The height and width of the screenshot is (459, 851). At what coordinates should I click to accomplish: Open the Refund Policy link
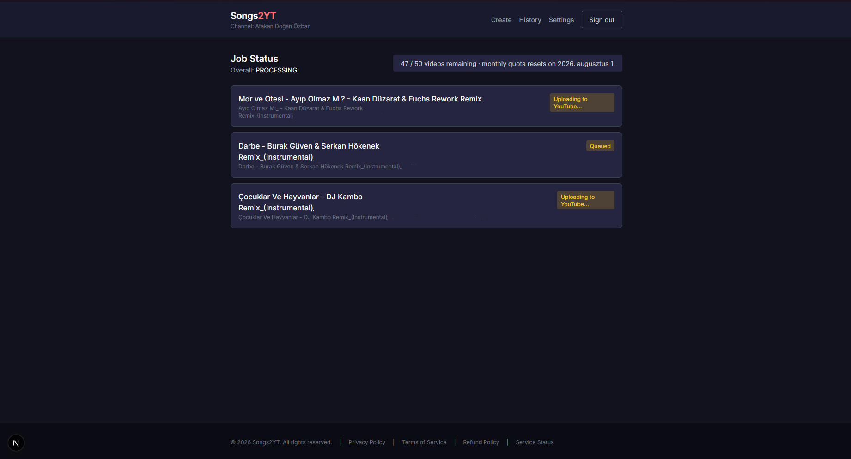pos(481,442)
